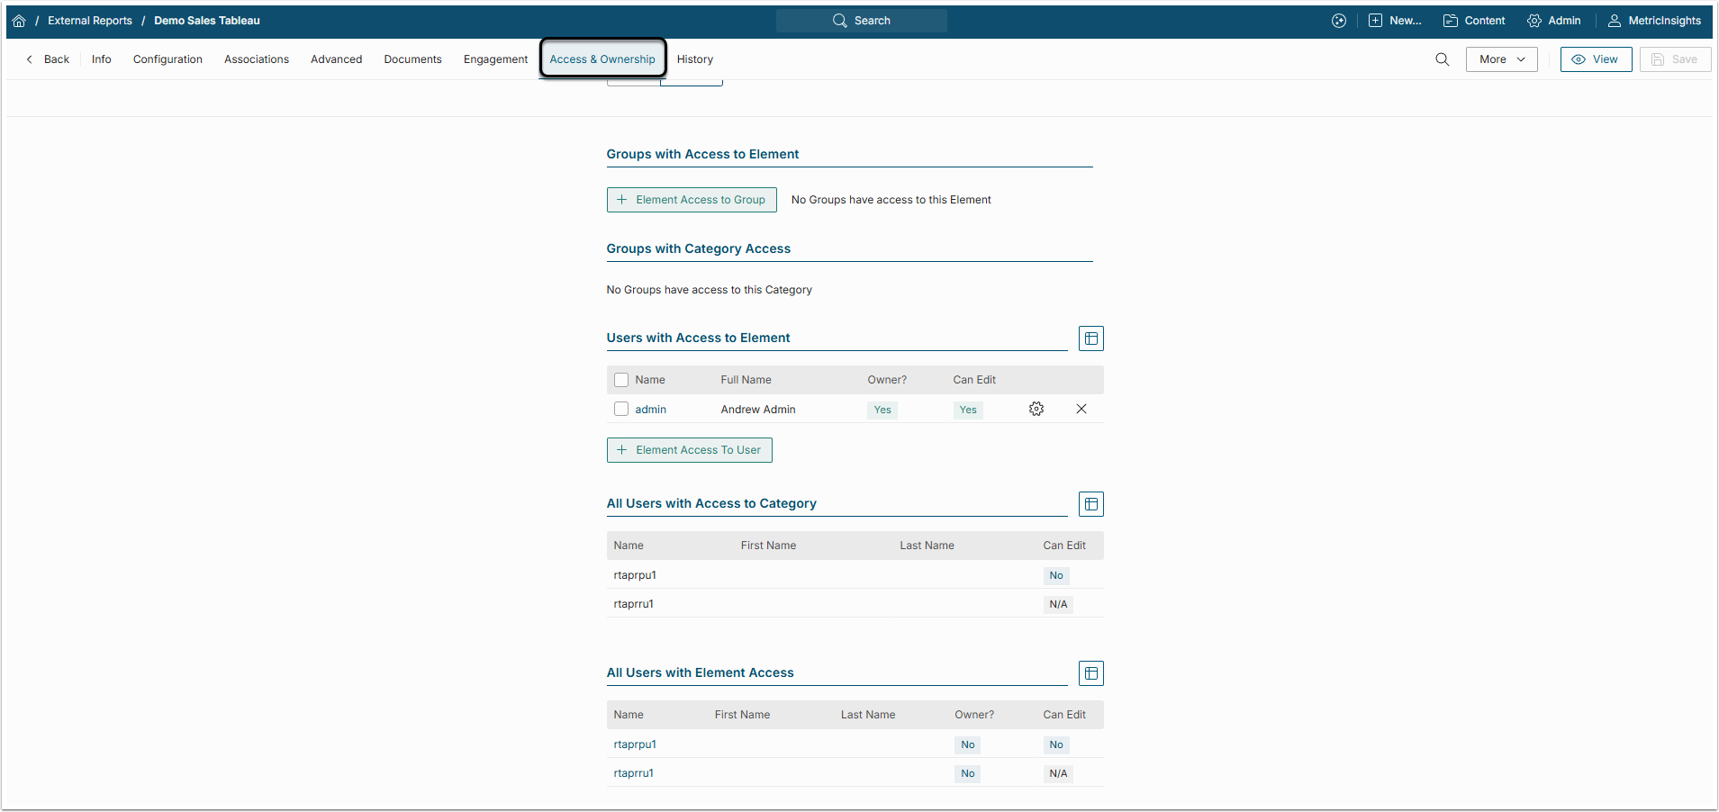Open rtaprpu1 user link in Element Access

[x=635, y=744]
